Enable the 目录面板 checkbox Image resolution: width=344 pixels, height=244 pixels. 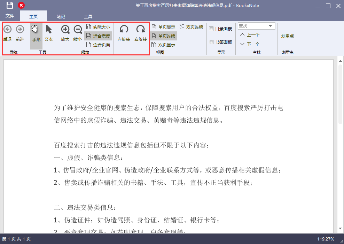(x=211, y=29)
